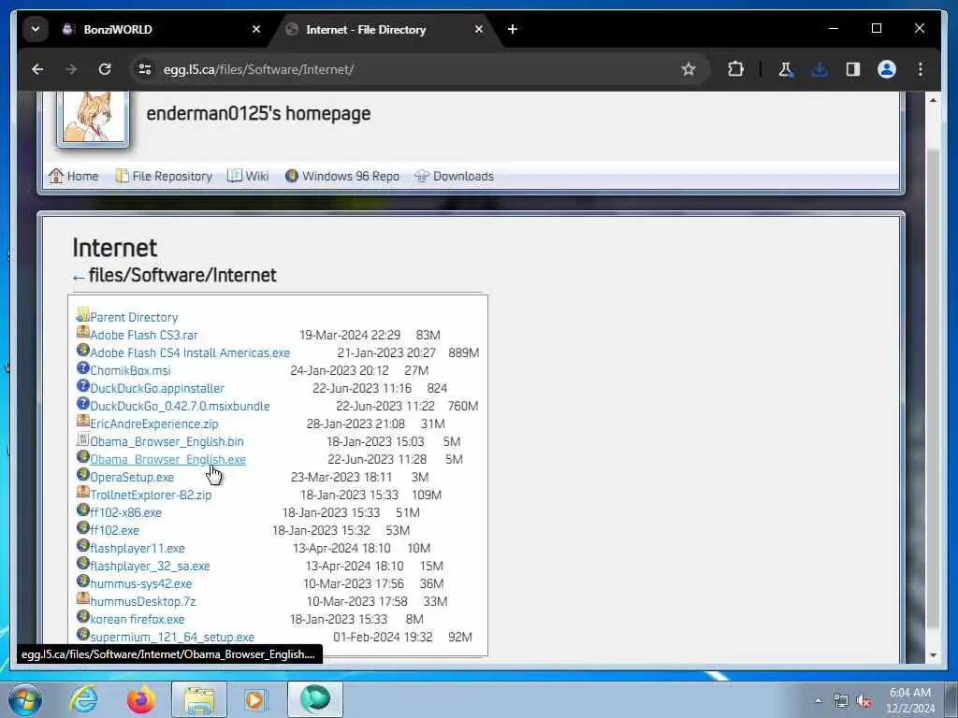
Task: Download ff102-x86.exe
Action: click(x=126, y=512)
